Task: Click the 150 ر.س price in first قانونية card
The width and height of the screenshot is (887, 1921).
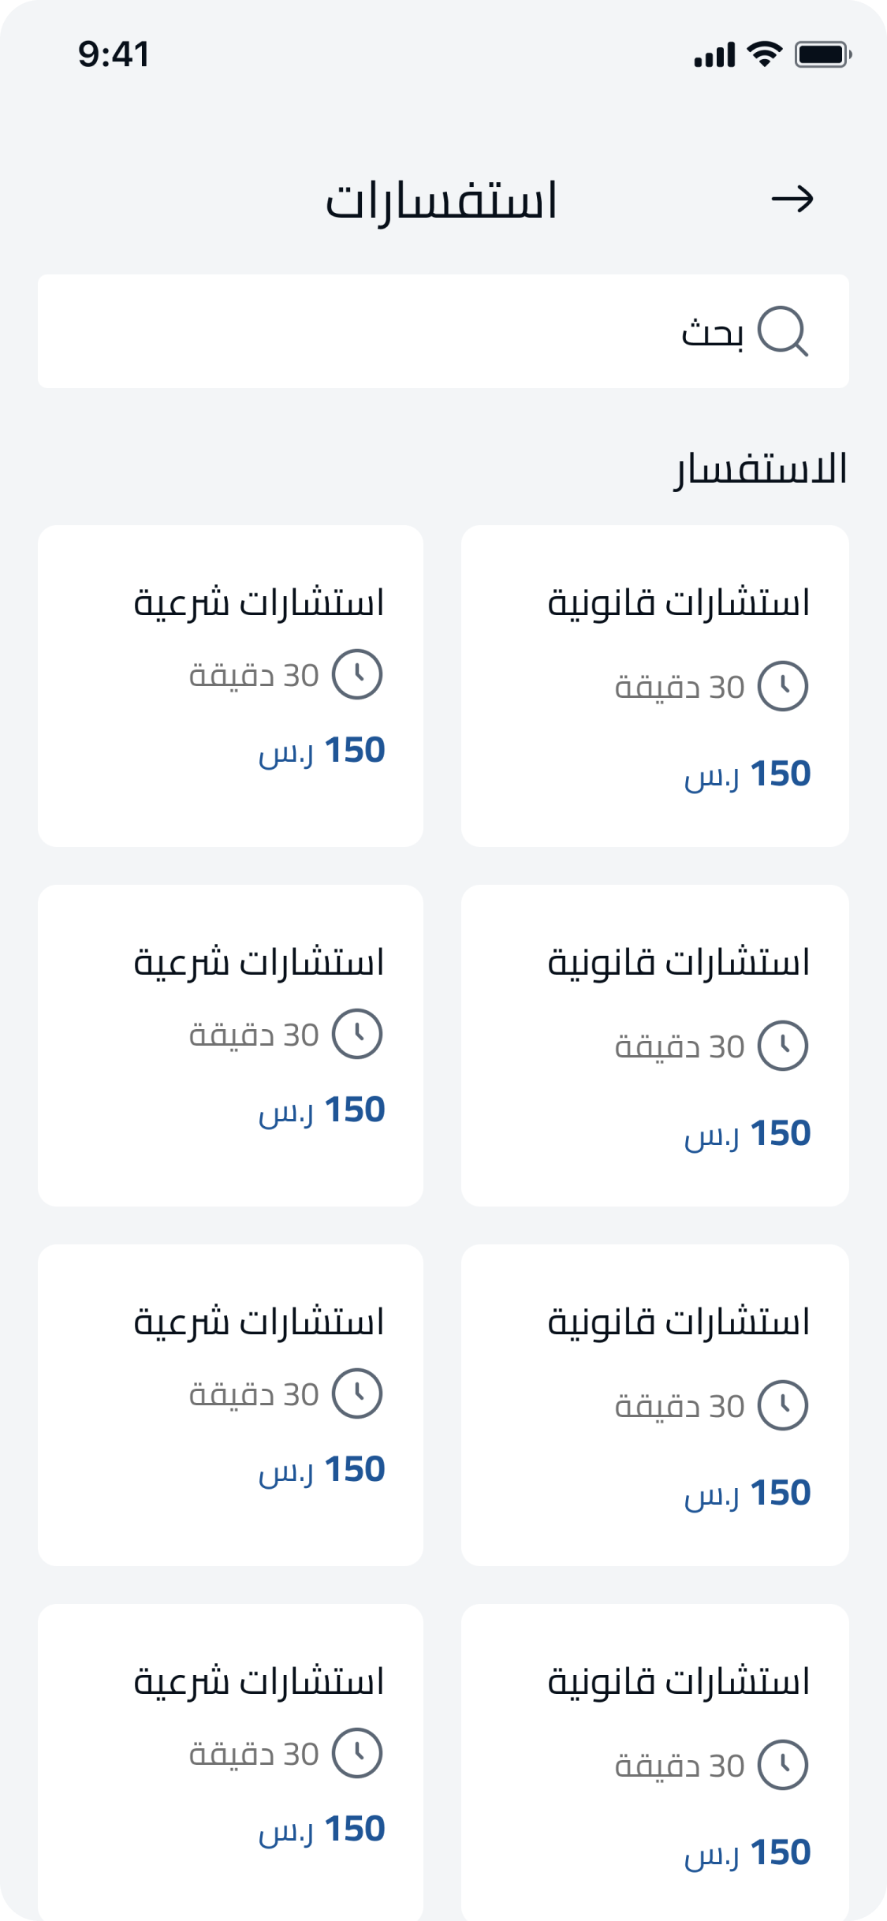Action: 747,774
